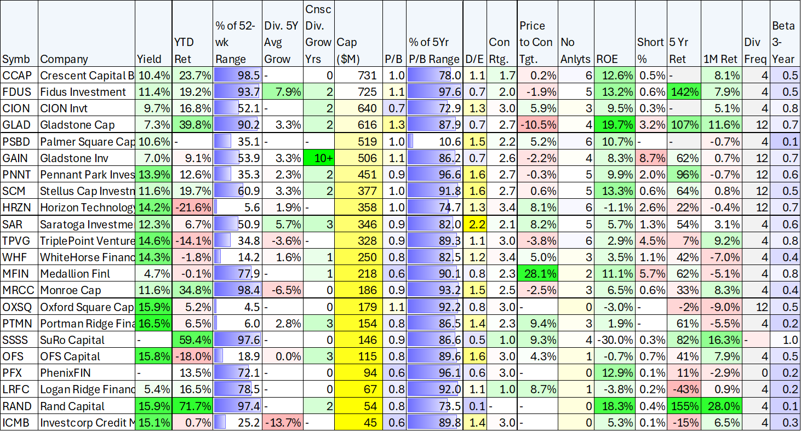Click Portman Ridge's 16.5% yield cell
801x431 pixels.
[x=153, y=323]
